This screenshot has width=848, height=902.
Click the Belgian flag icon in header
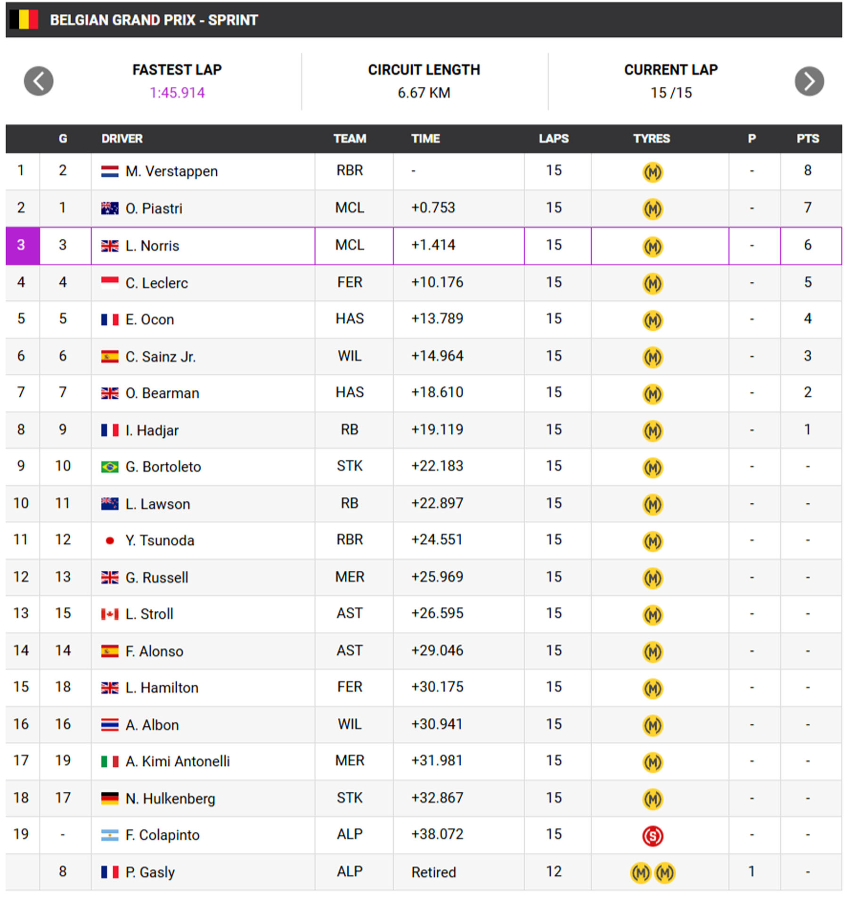24,20
